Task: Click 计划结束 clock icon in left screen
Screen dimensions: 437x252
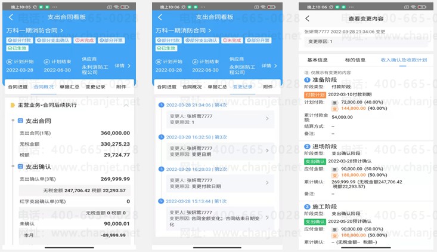Action: [x=47, y=62]
